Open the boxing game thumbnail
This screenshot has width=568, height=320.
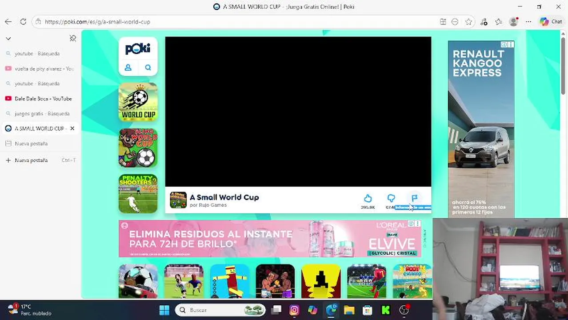275,281
